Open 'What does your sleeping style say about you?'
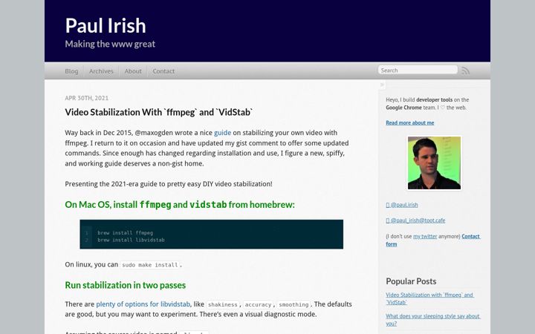This screenshot has width=535, height=334. tap(433, 320)
